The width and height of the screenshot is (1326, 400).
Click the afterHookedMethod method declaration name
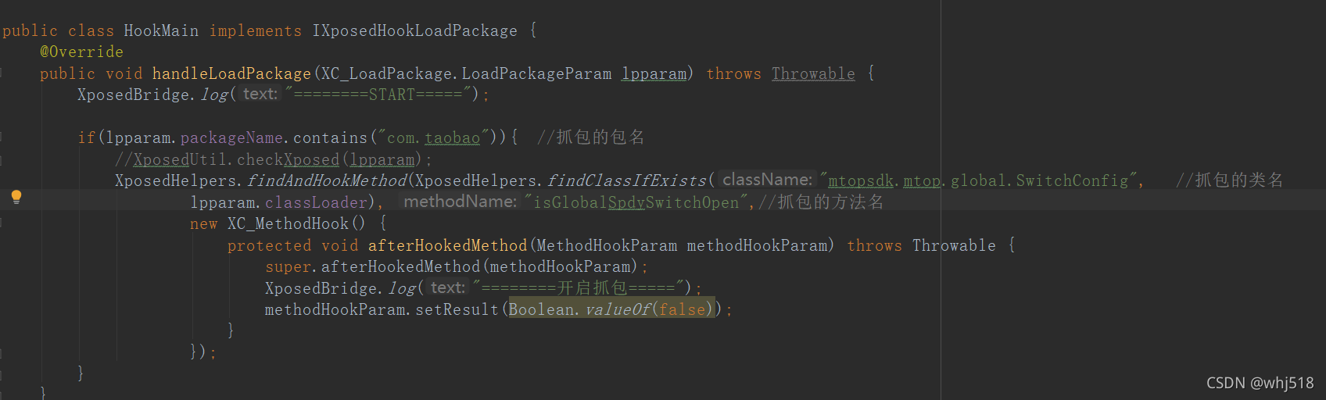447,245
